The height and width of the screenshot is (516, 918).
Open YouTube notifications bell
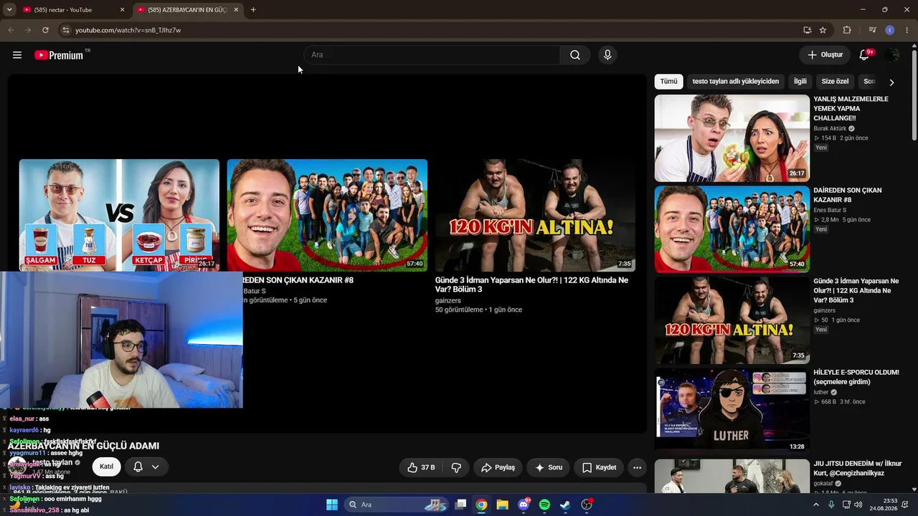(864, 55)
